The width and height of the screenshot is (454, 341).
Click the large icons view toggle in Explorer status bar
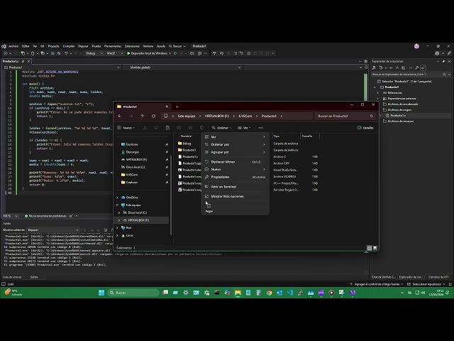coord(375,248)
